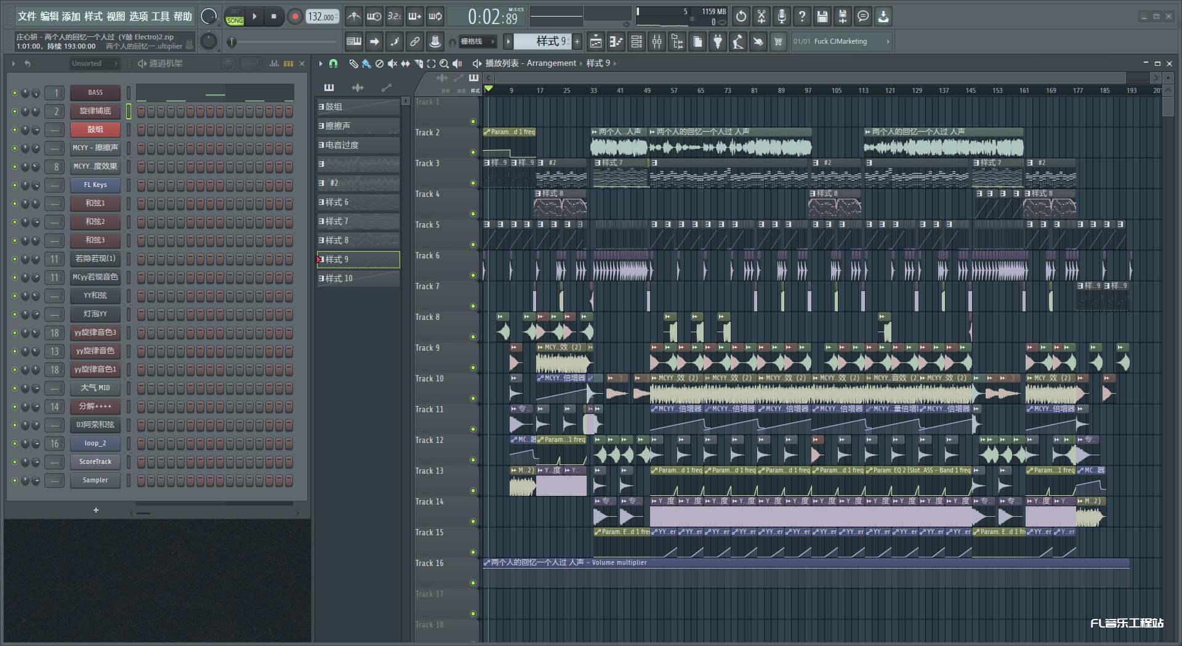Open the playlist view icon
Viewport: 1182px width, 646px height.
pos(596,42)
